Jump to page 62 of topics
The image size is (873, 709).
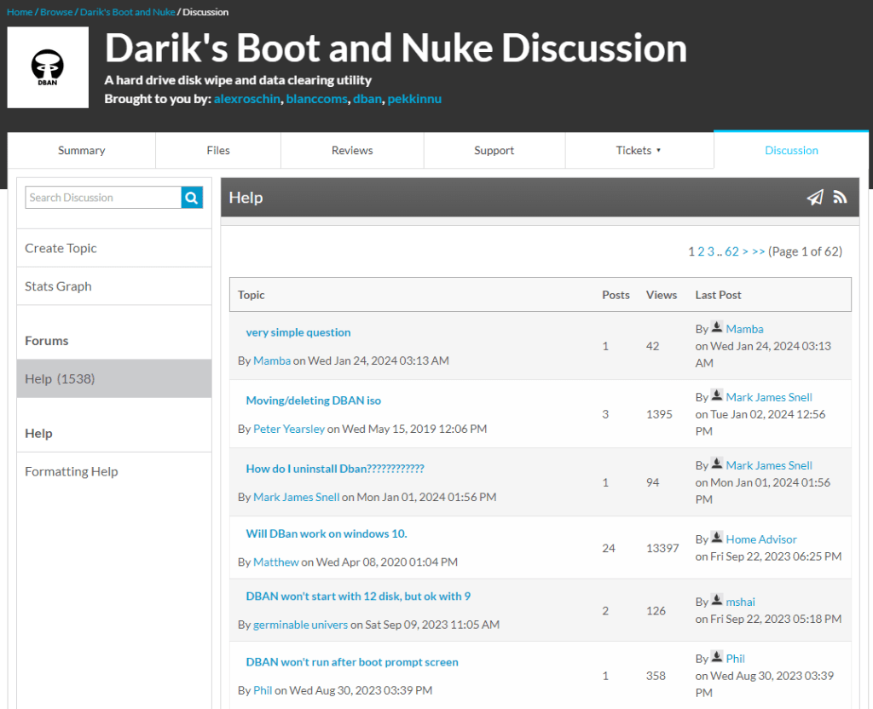731,251
